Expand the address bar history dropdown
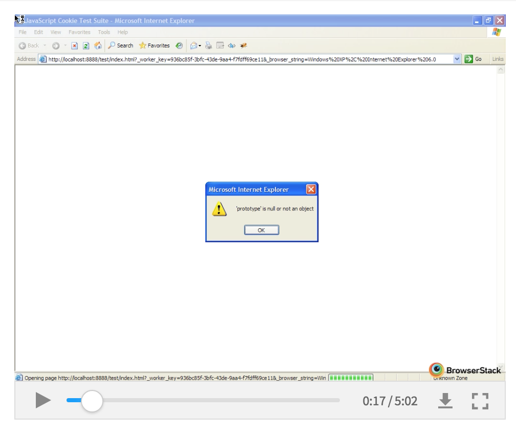The width and height of the screenshot is (516, 436). (457, 59)
